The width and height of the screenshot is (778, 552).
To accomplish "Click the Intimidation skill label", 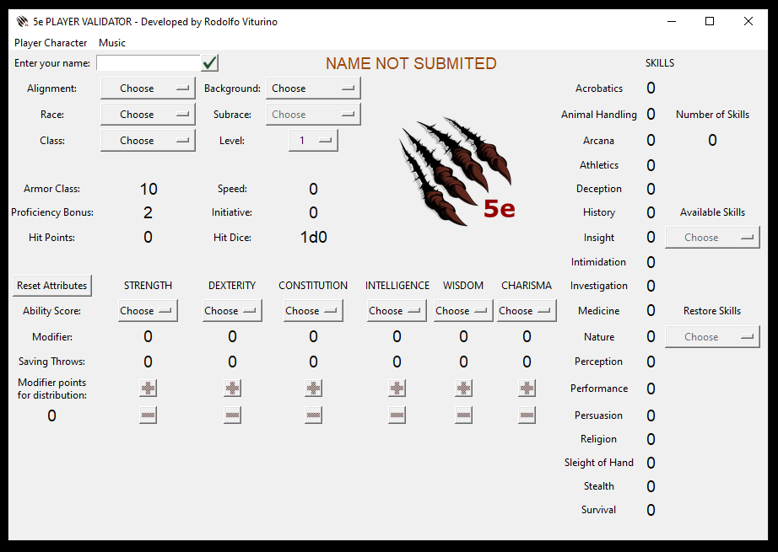I will [x=598, y=262].
